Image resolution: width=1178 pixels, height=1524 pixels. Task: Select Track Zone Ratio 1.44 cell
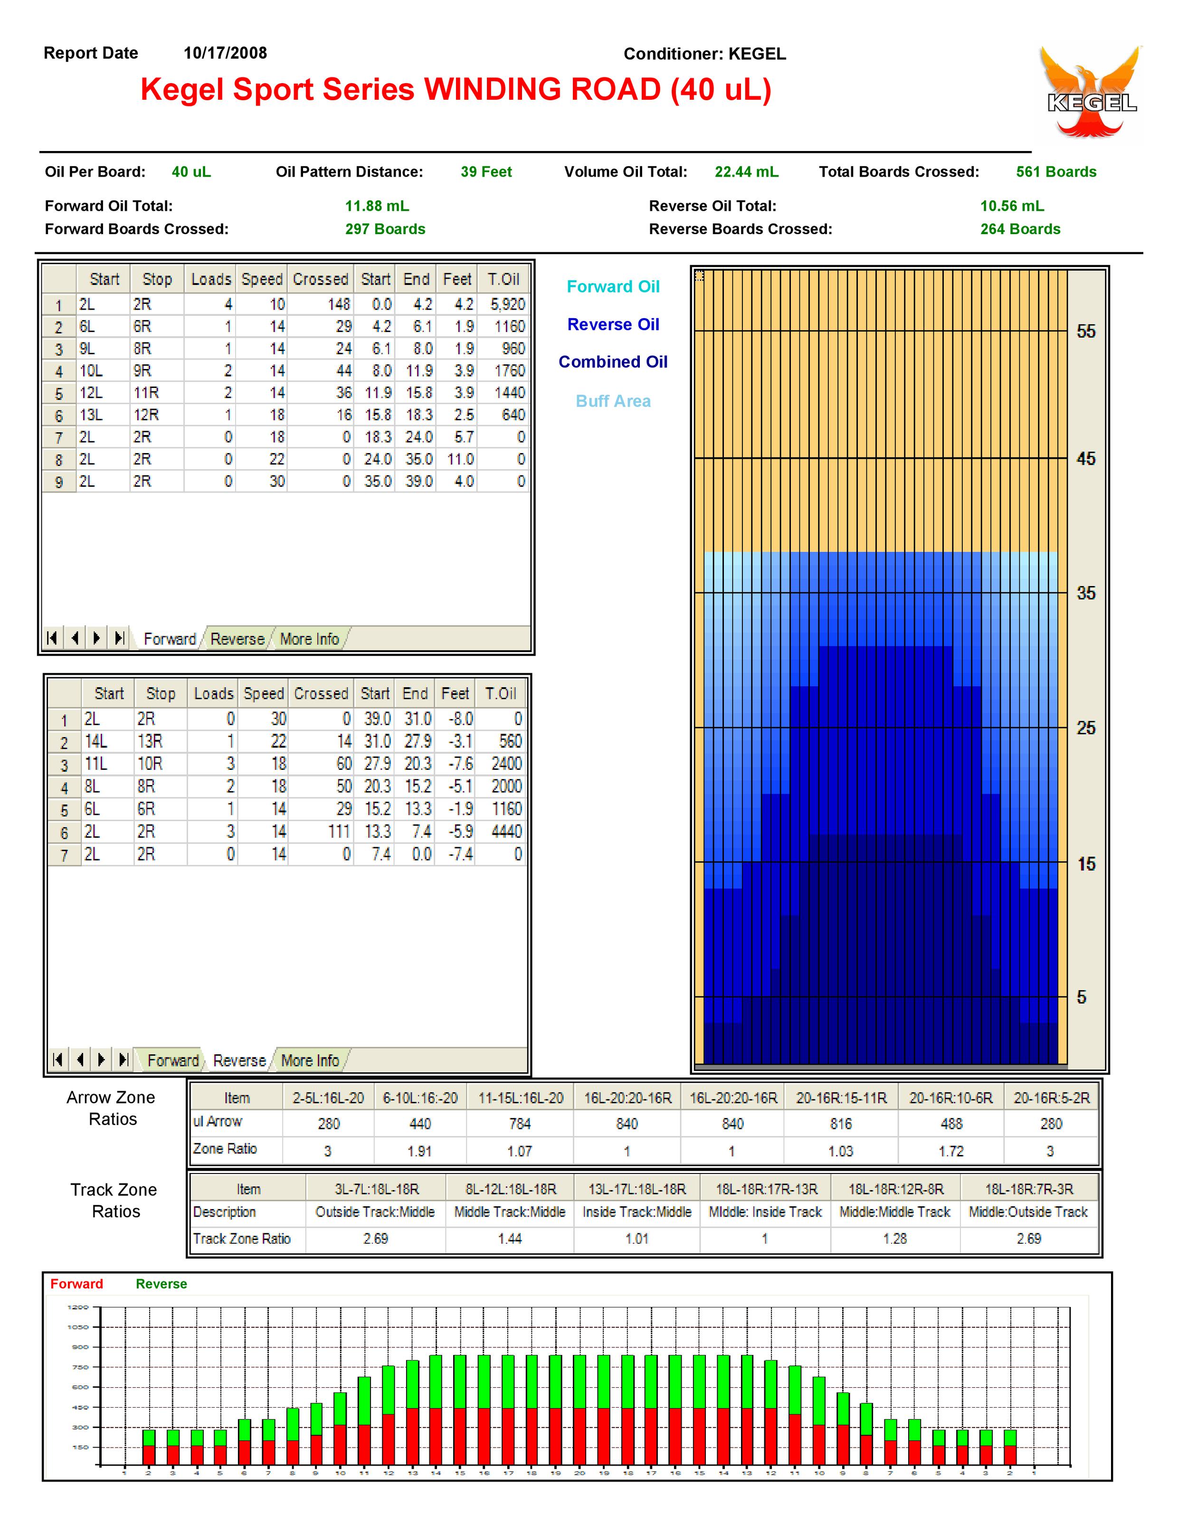[510, 1239]
